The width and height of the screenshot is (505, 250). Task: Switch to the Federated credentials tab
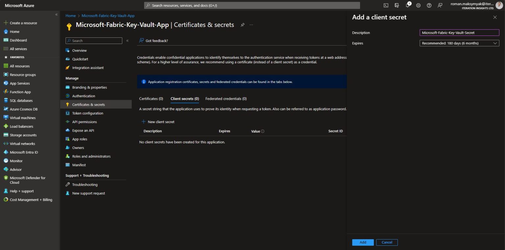pyautogui.click(x=226, y=98)
